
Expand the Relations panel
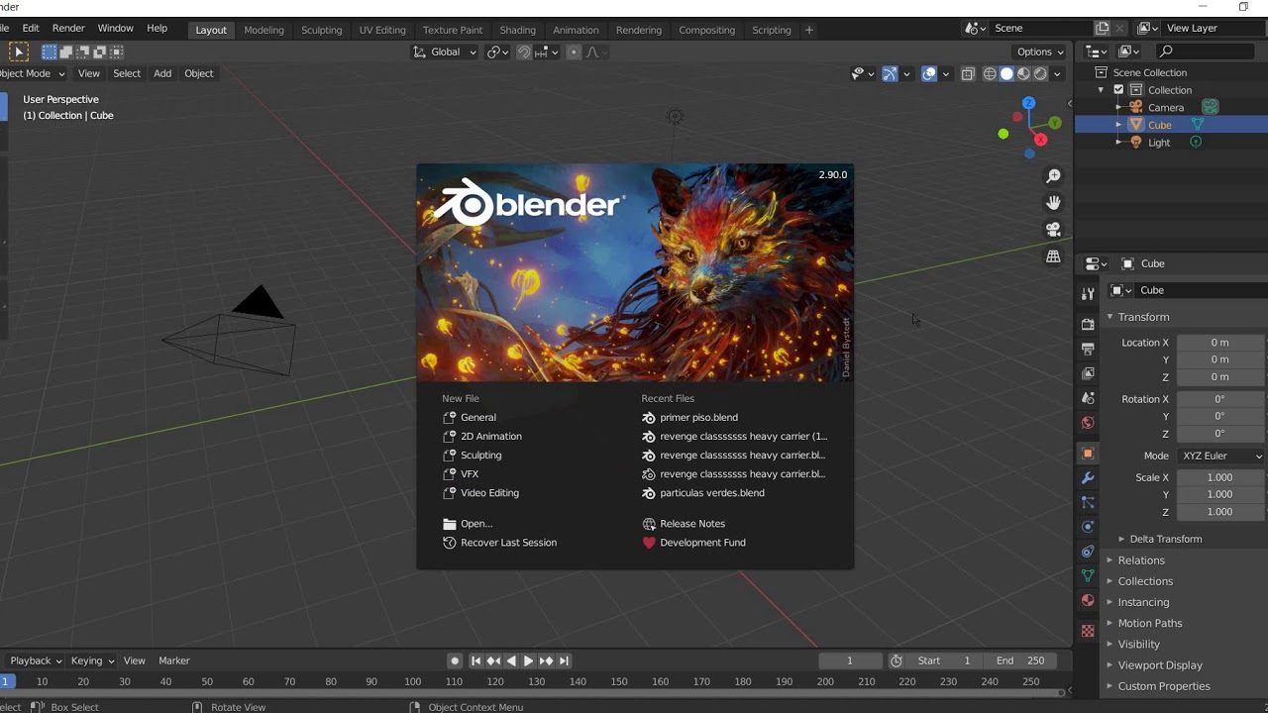pos(1141,560)
